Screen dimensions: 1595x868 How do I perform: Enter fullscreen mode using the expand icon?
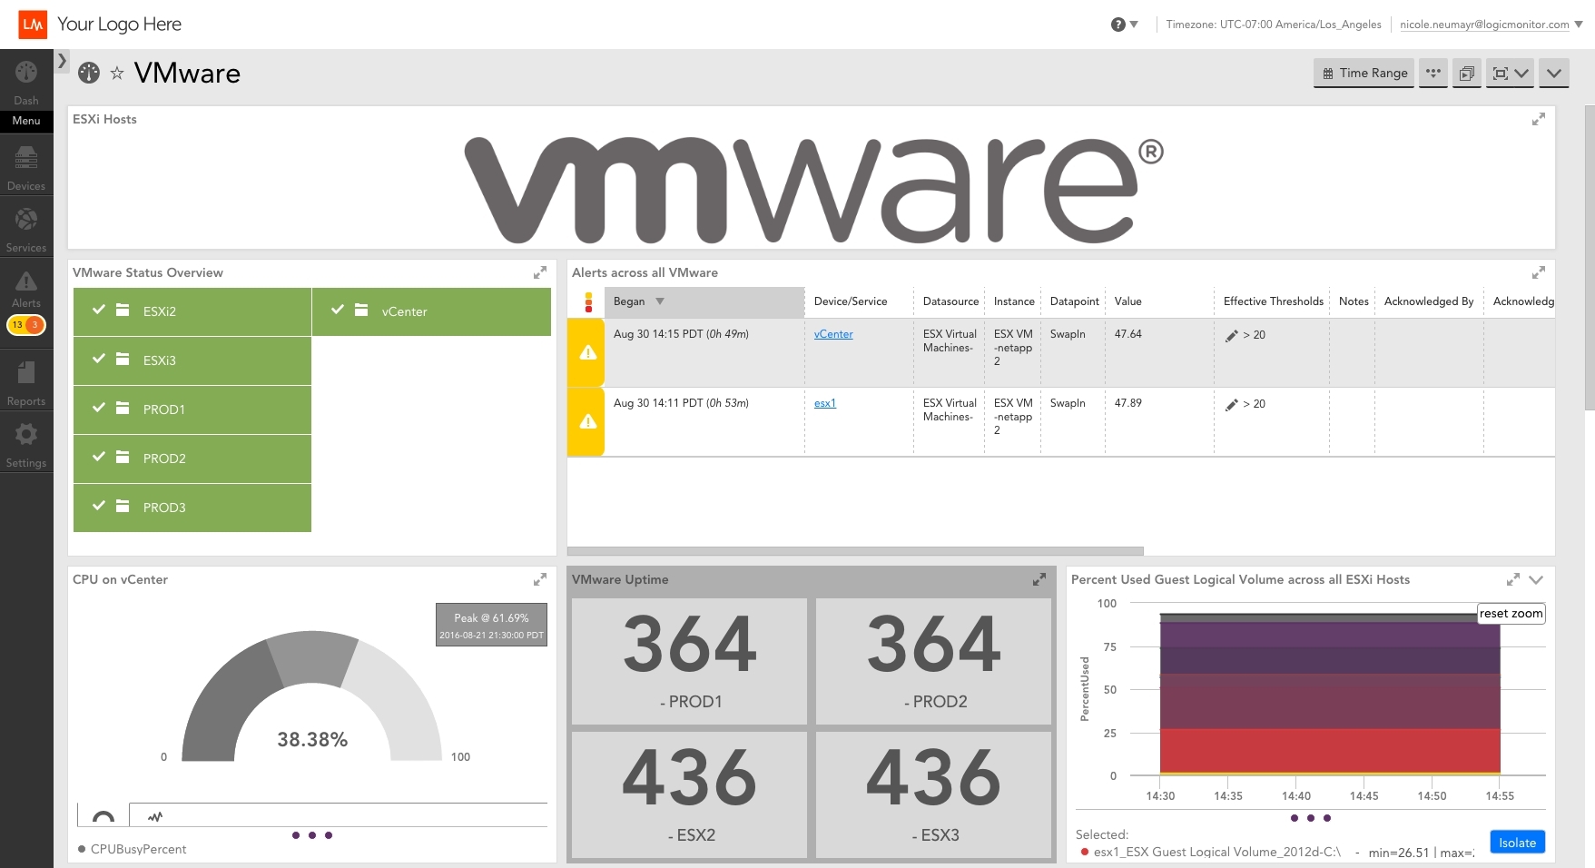[1503, 74]
